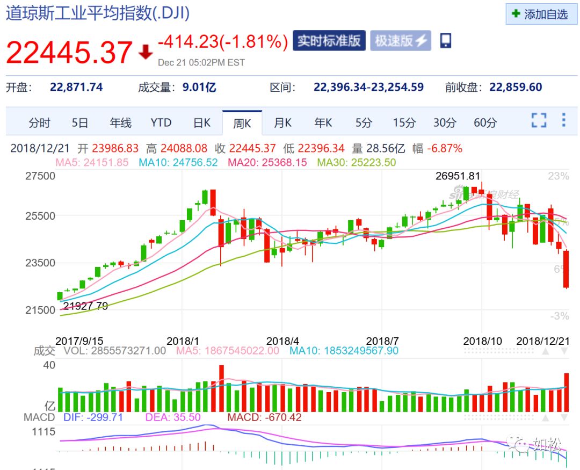Switch to 极速版 mode
The image size is (580, 470).
click(400, 41)
